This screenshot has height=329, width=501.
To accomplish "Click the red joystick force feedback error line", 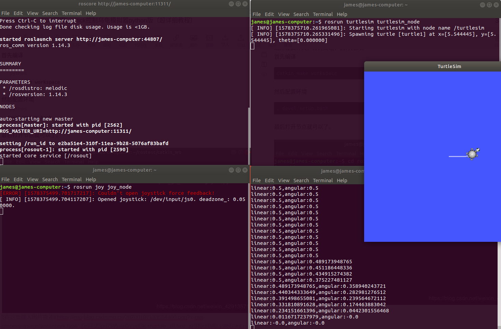I will coord(107,193).
